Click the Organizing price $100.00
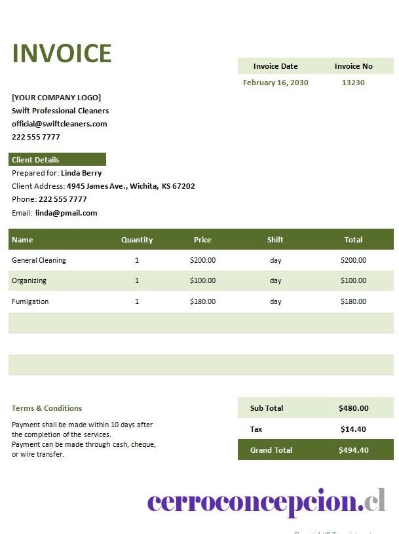Screen dimensions: 399x534 (x=202, y=280)
